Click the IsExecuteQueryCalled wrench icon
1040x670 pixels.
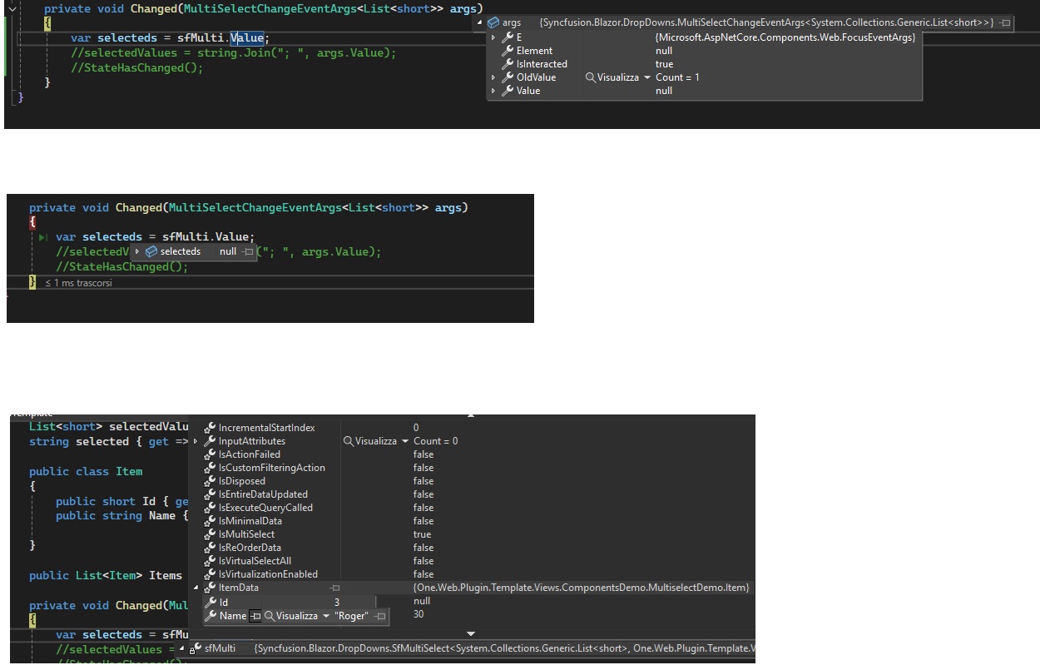210,508
